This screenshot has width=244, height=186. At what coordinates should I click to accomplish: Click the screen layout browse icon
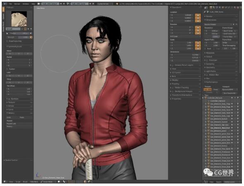pos(39,4)
